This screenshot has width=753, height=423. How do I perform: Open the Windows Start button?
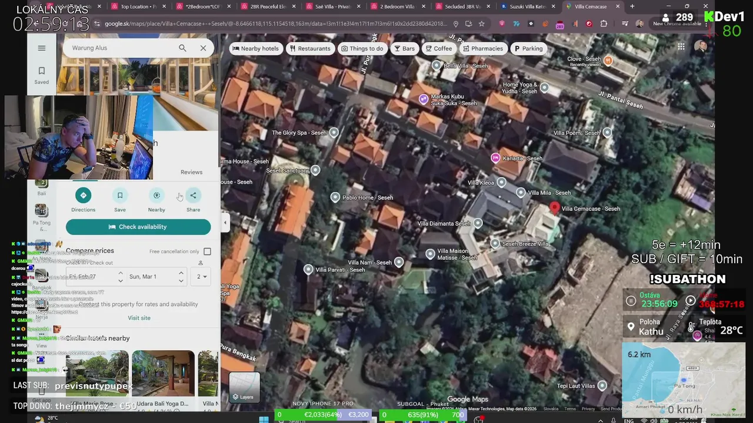tap(264, 419)
